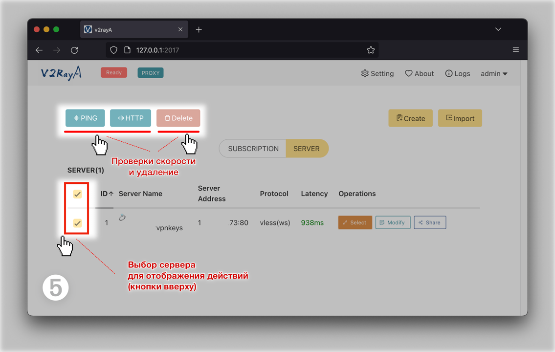
Task: Click the red Ready status badge
Action: click(x=114, y=72)
